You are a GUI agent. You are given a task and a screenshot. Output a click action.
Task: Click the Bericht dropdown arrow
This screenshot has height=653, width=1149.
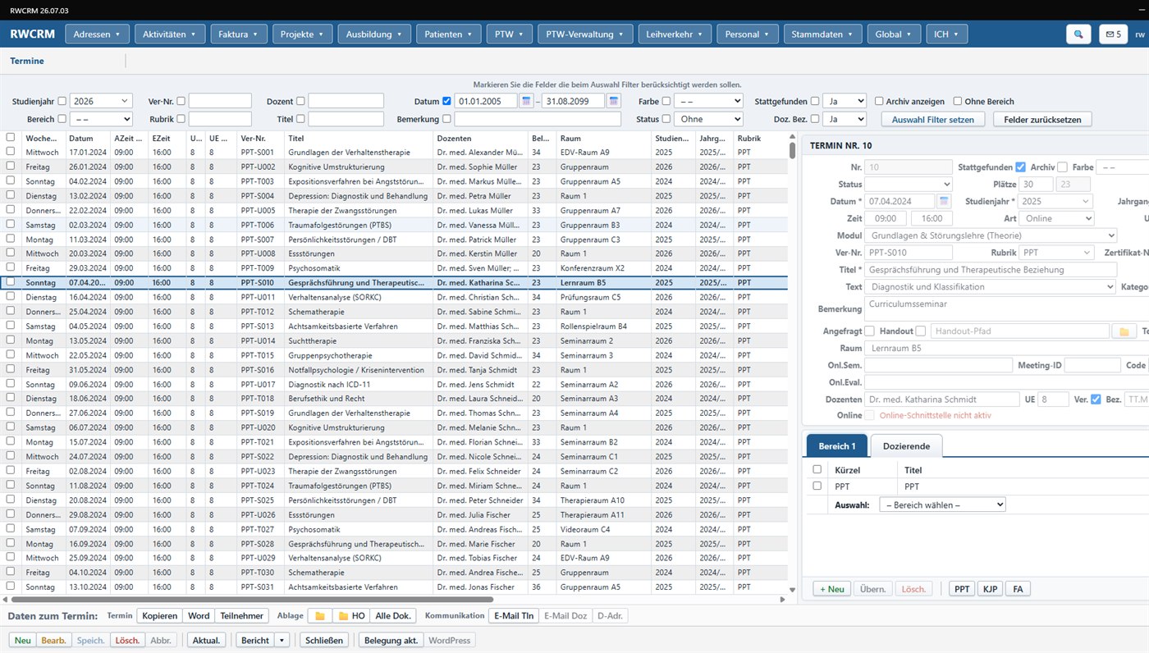[282, 641]
